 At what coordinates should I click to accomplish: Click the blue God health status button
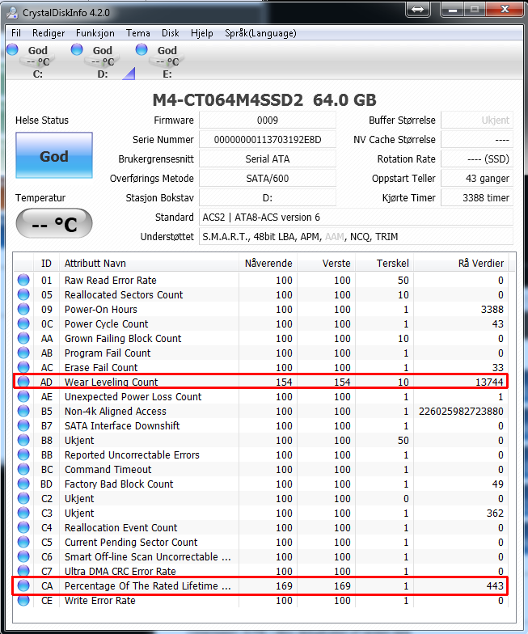[54, 155]
